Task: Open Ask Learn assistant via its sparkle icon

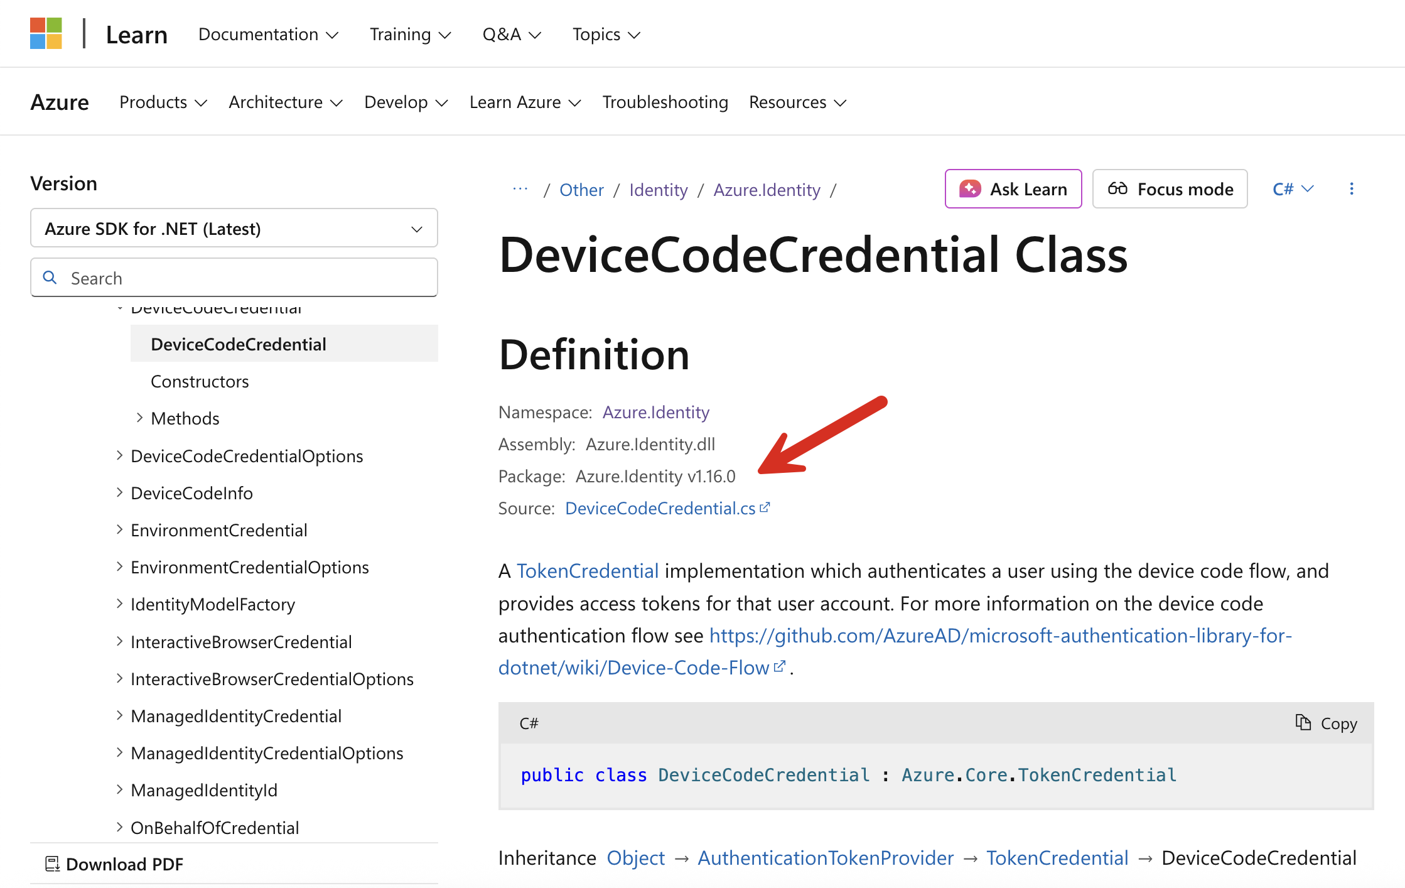Action: [969, 188]
